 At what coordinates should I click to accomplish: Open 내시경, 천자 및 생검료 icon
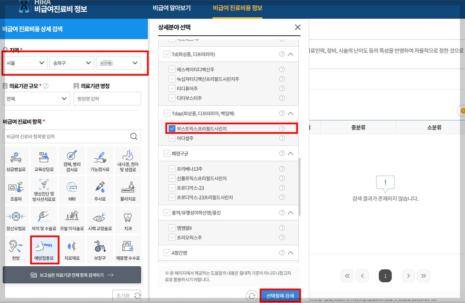click(128, 161)
